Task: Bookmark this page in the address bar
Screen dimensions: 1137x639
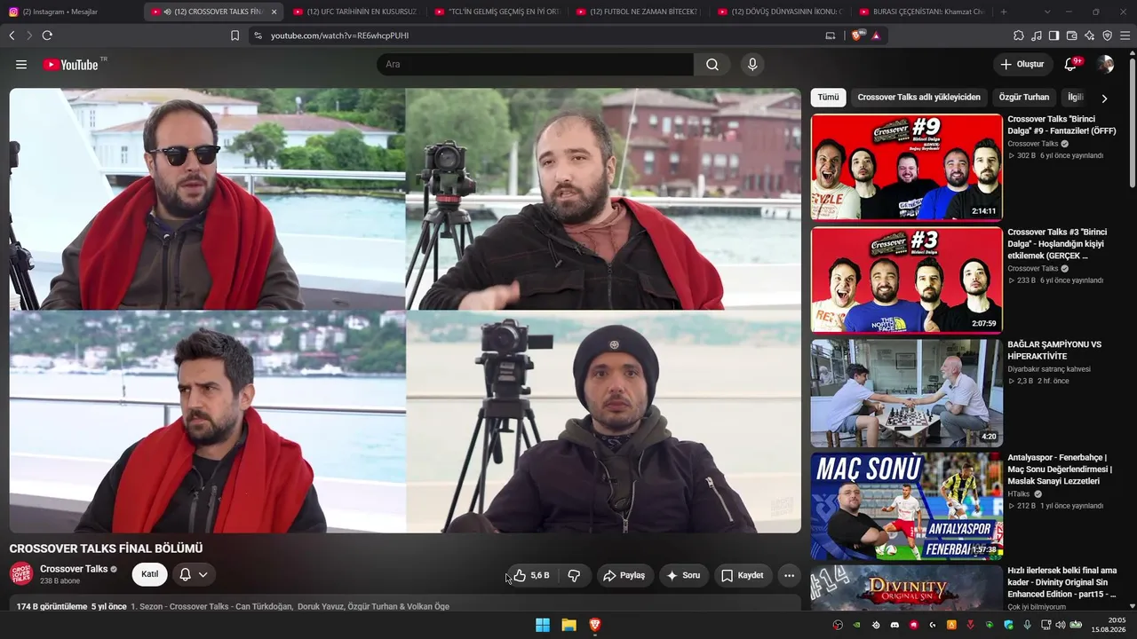Action: 235,35
